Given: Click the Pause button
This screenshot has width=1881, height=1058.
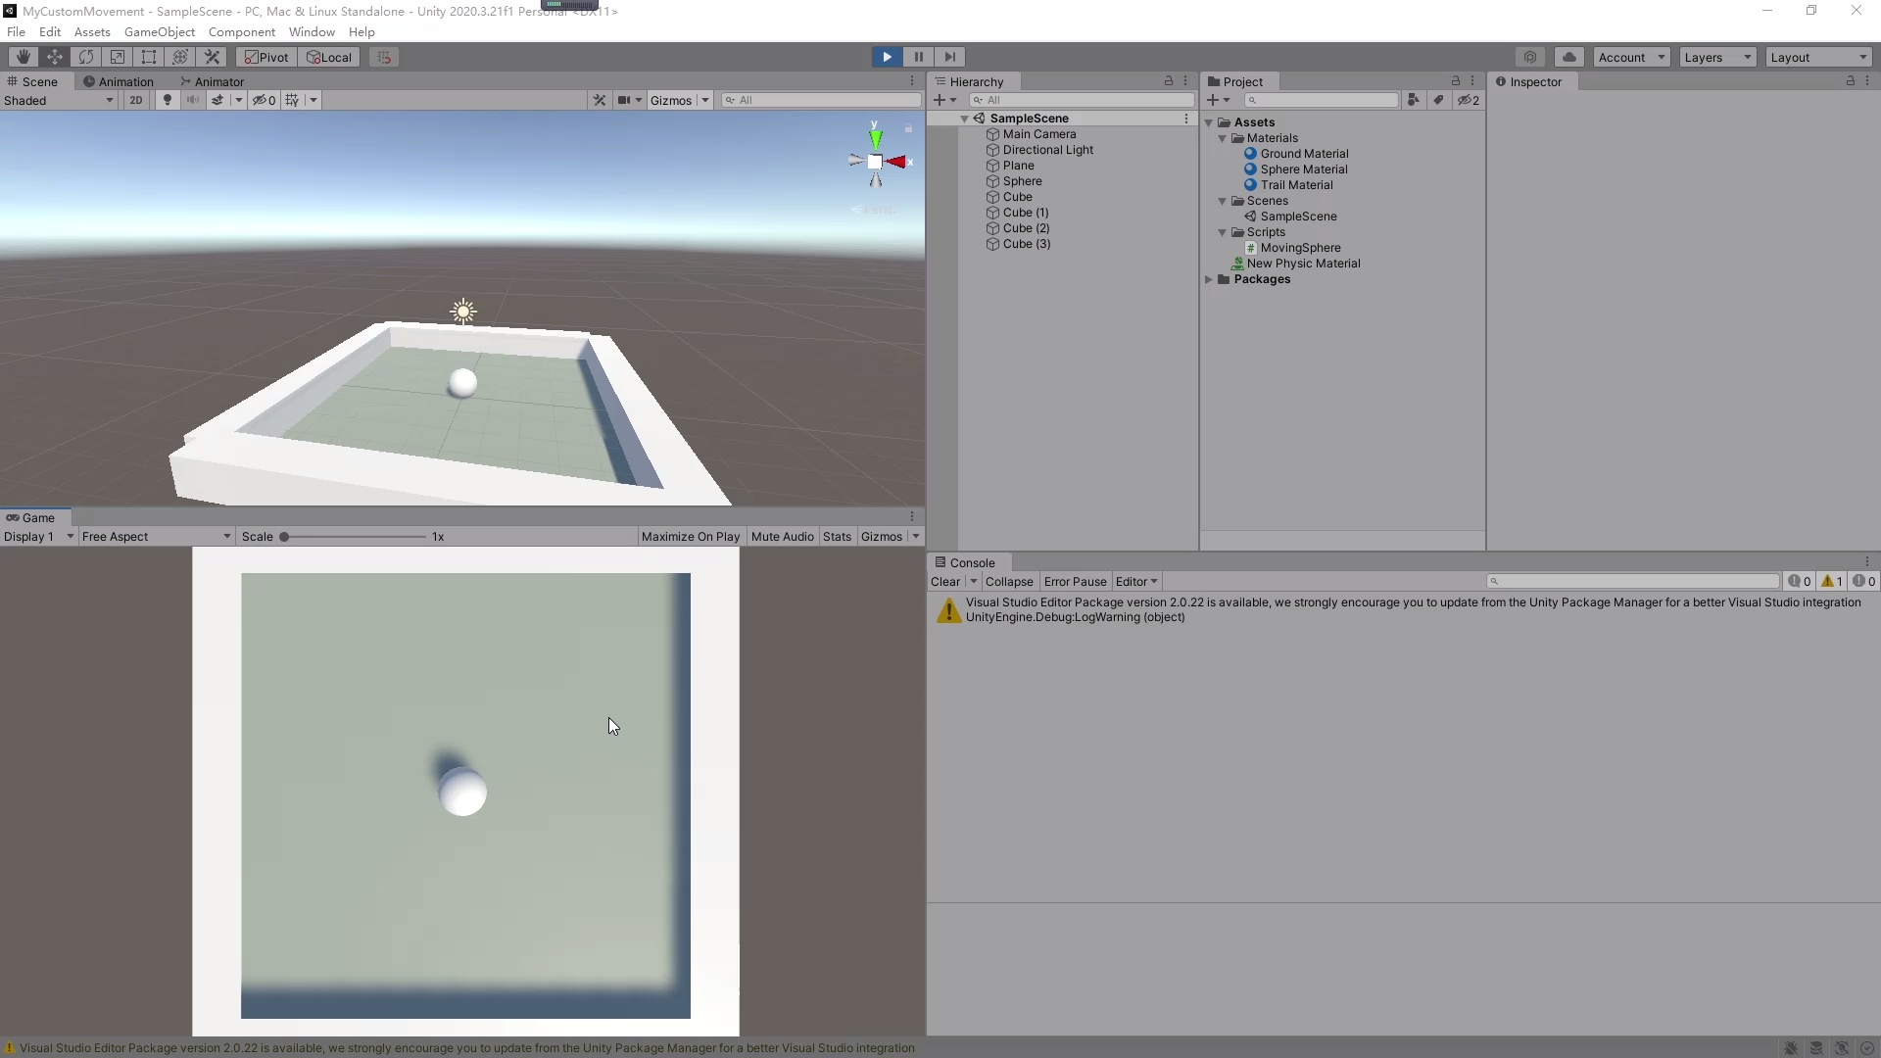Looking at the screenshot, I should [x=918, y=57].
